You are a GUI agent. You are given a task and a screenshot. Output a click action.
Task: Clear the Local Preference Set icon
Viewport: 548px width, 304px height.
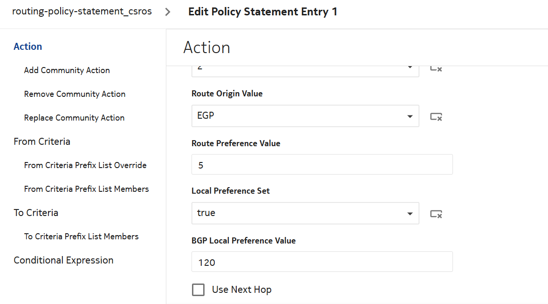[436, 214]
